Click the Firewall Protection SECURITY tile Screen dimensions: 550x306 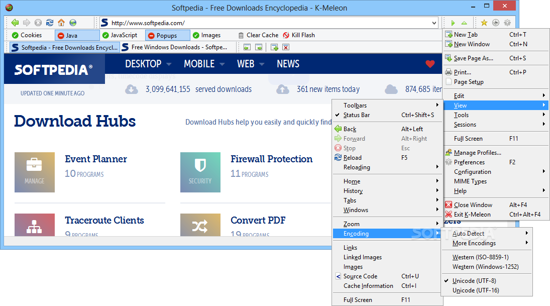click(x=200, y=172)
